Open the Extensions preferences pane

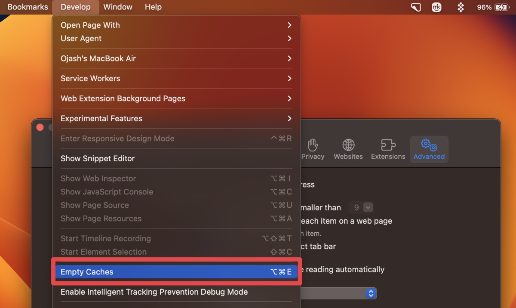pyautogui.click(x=388, y=149)
